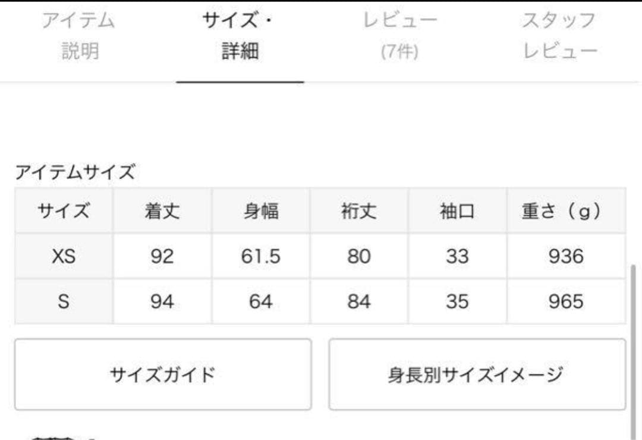642x440 pixels.
Task: Click the サイズガイド button
Action: click(x=163, y=373)
